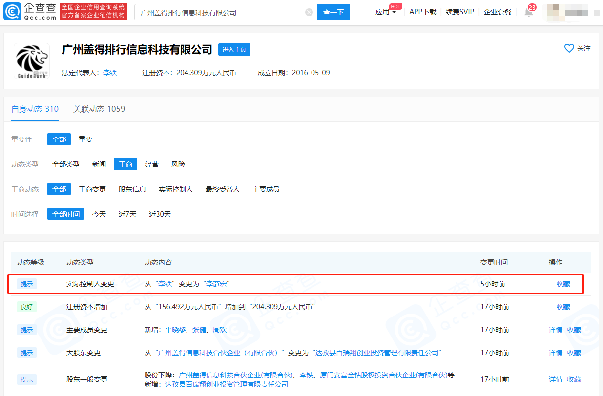Select 经营 dynamic type filter
603x396 pixels.
tap(152, 164)
